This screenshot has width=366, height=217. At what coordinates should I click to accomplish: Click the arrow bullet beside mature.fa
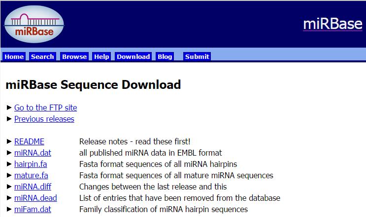click(x=9, y=175)
